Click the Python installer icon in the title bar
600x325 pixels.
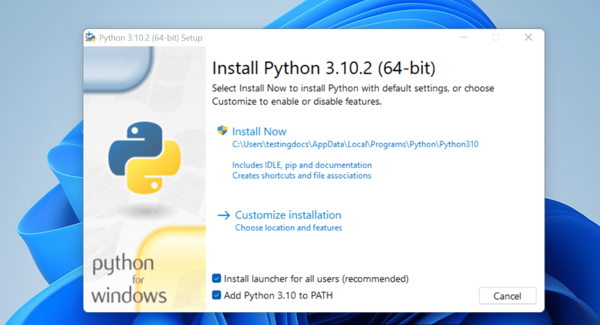(90, 37)
